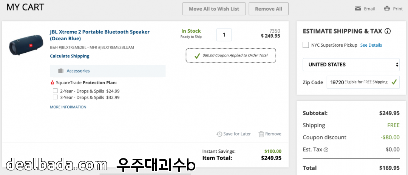
Task: Enable 2-Year Drops & Spills protection plan
Action: point(55,91)
